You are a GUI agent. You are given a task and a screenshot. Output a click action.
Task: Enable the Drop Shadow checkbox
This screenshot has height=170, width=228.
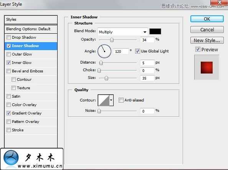8,38
